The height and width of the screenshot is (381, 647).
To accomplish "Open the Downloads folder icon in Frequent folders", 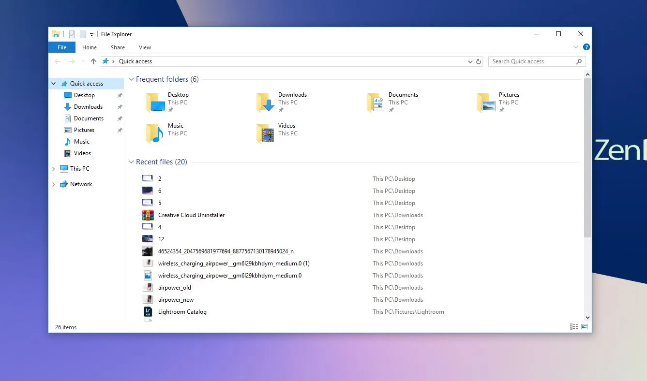I will (x=265, y=103).
